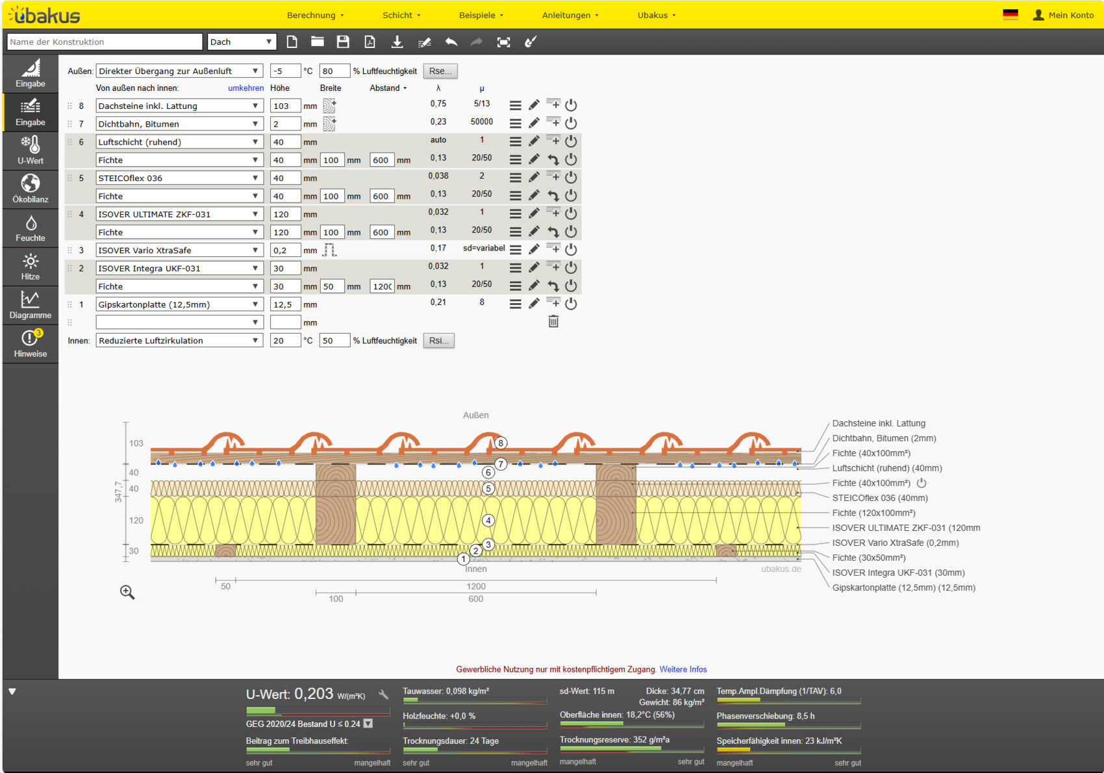
Task: Open the Diagramme panel
Action: click(x=31, y=305)
